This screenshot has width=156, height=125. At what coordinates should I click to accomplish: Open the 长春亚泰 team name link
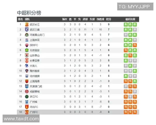[x=35, y=60]
